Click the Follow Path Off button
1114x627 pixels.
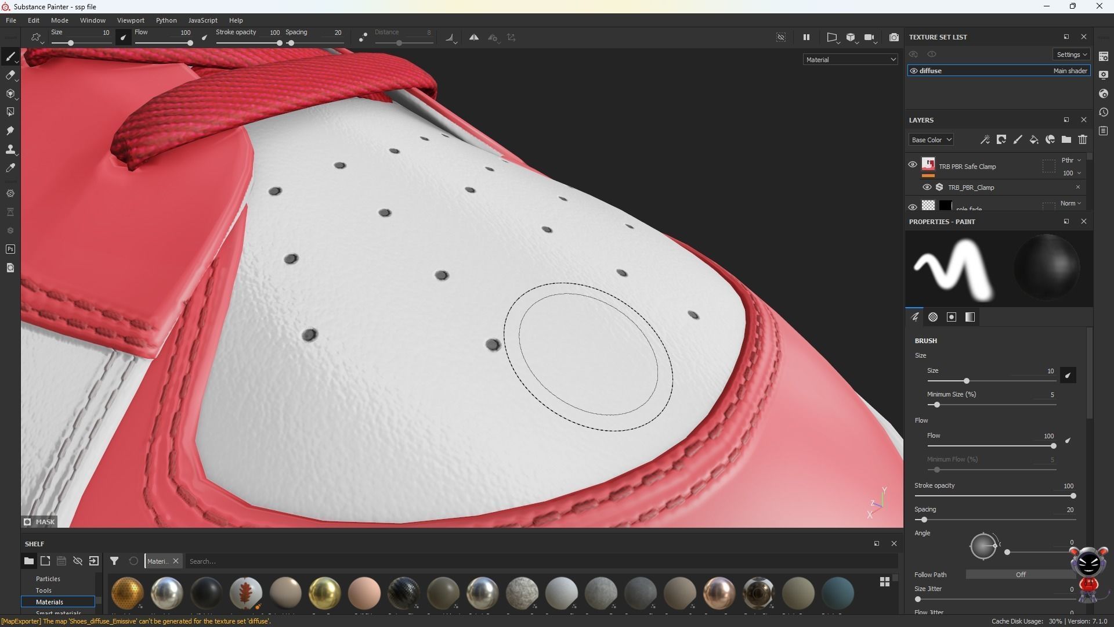tap(1020, 574)
